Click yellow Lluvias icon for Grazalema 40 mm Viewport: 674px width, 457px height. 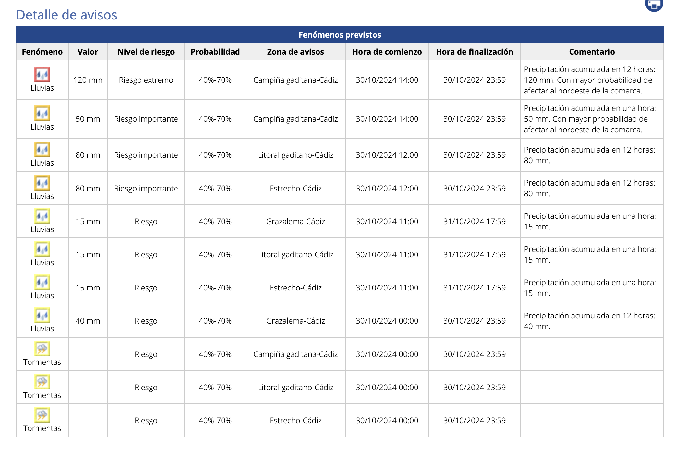[42, 315]
